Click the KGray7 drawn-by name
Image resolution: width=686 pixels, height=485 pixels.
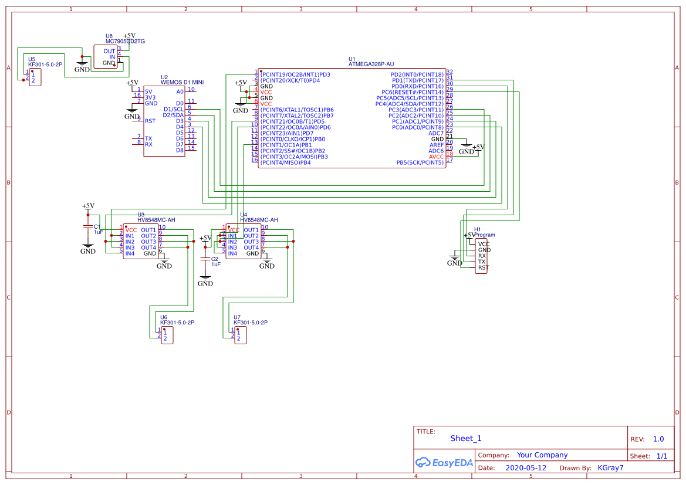coord(611,467)
